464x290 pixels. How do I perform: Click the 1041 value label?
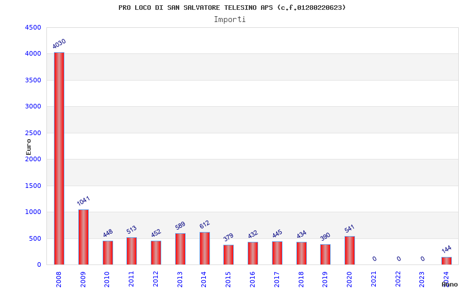[84, 201]
